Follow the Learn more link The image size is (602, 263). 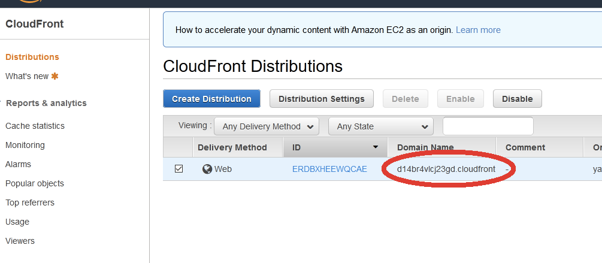[x=478, y=30]
